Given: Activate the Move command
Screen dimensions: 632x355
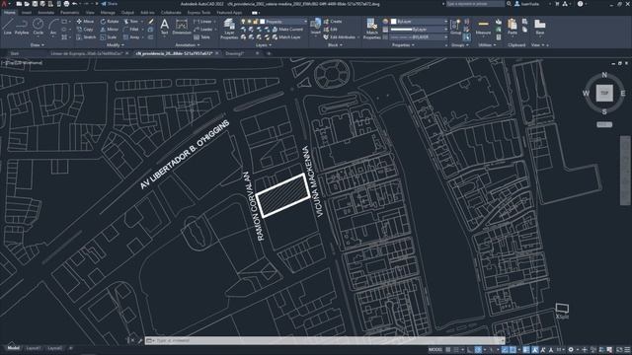Looking at the screenshot, I should click(85, 22).
